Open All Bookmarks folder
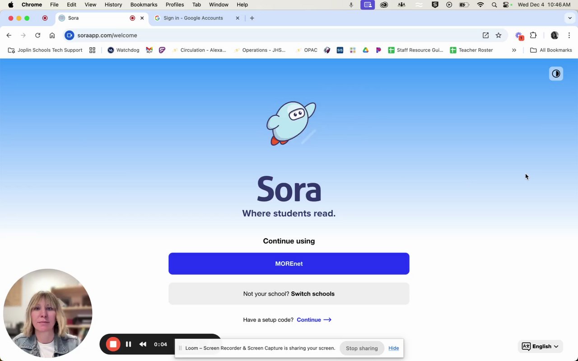 pos(551,50)
